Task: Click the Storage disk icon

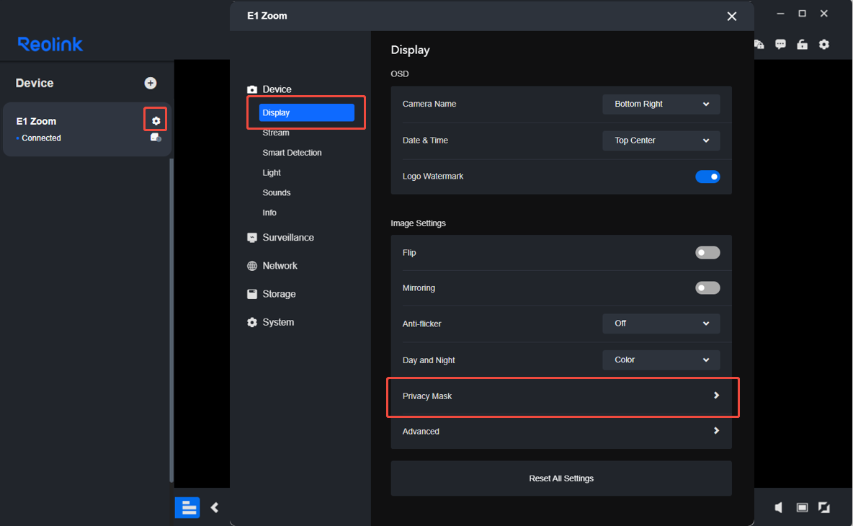Action: [x=252, y=294]
